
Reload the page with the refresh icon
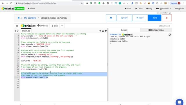pyautogui.click(x=11, y=3)
